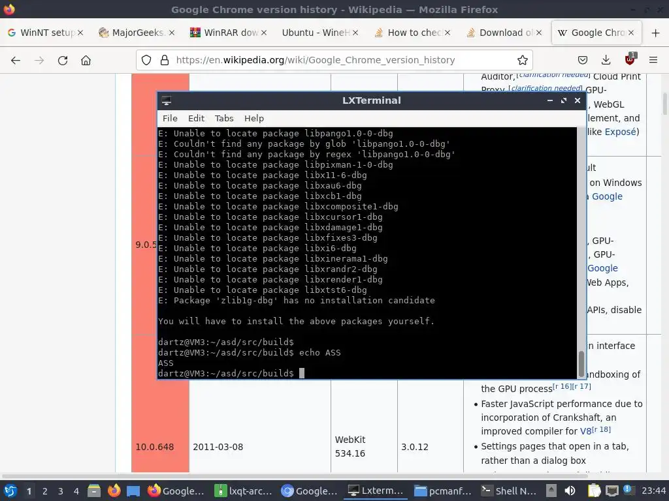Switch to the Shell N... taskbar entry

tap(509, 491)
